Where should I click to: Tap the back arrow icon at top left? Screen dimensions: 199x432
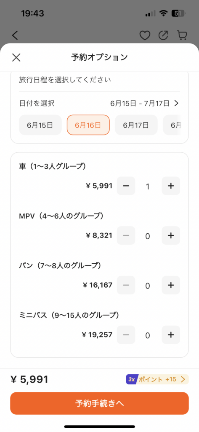[15, 35]
